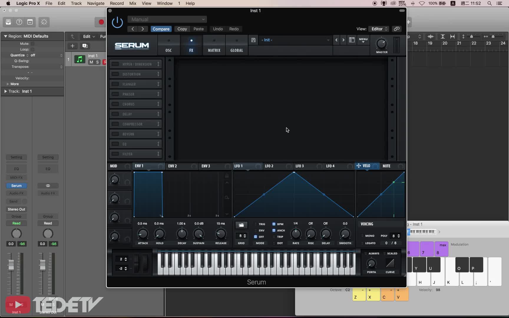Click the Copy button in plugin header
This screenshot has height=318, width=509.
182,29
